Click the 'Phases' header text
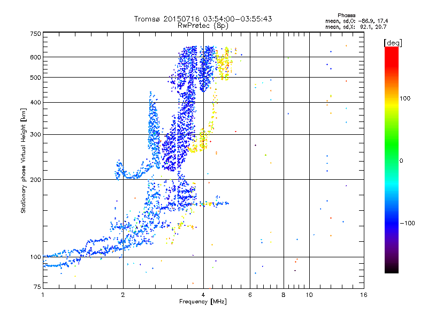 click(346, 16)
